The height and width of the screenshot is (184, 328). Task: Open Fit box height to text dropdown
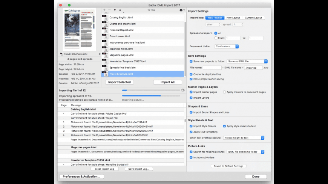click(244, 138)
